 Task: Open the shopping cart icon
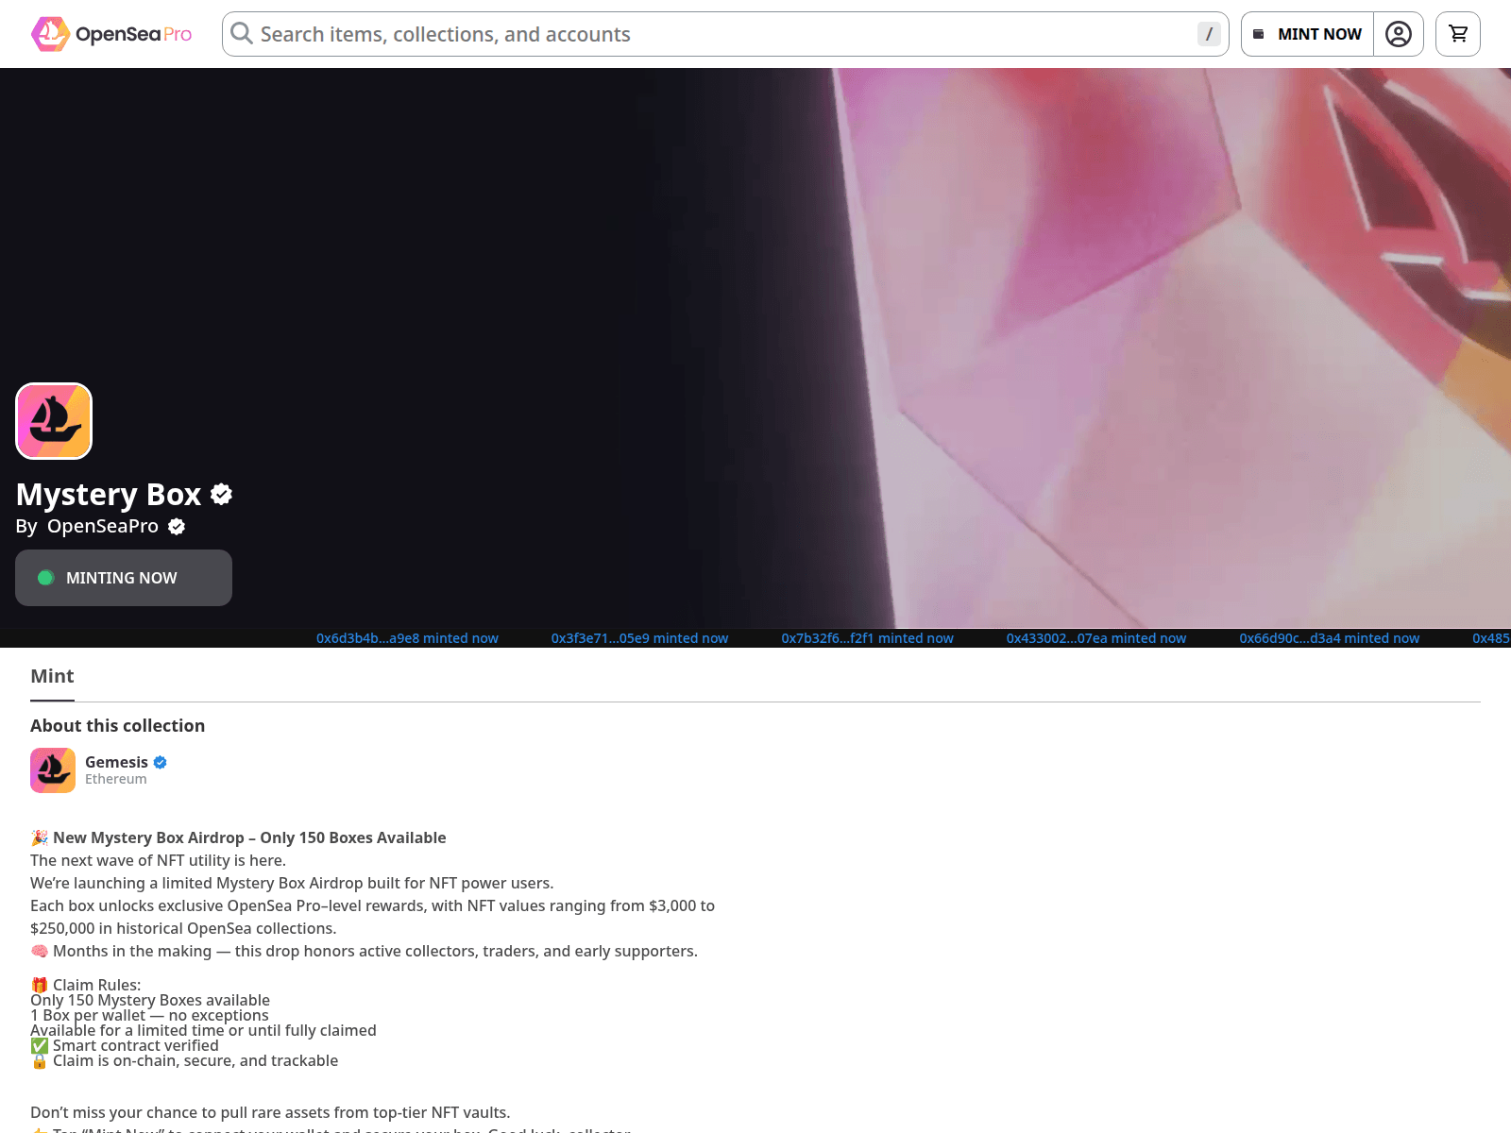click(1458, 34)
